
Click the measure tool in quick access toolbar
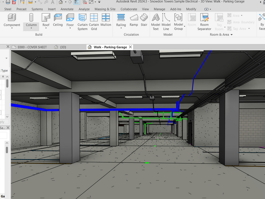[x=30, y=2]
